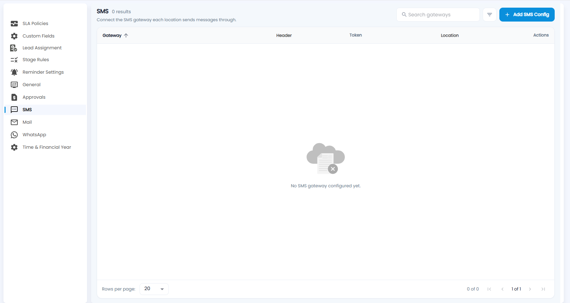Click the SMS chat bubble icon
570x303 pixels.
14,110
